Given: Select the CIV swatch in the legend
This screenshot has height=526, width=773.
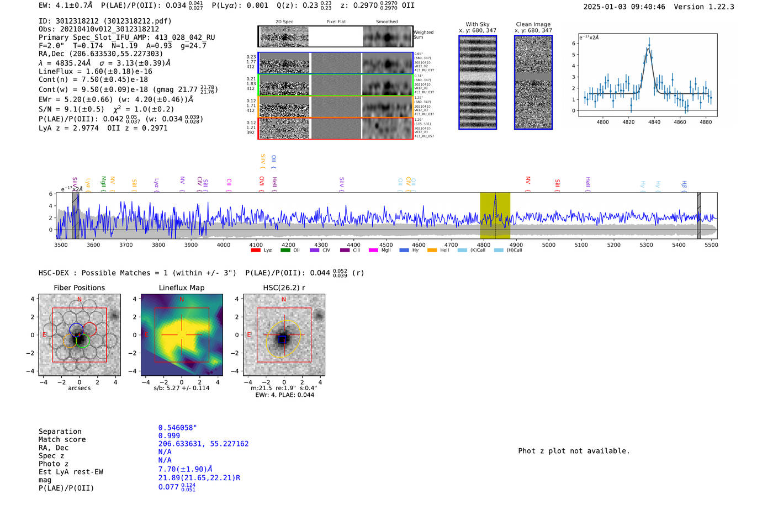Looking at the screenshot, I should pos(315,250).
